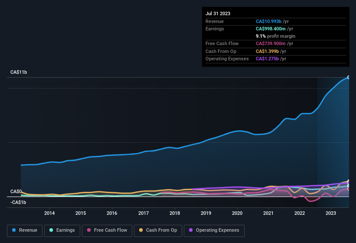Viewport: 356px width, 243px height.
Task: Click the 9.1% profit margin text
Action: 276,36
